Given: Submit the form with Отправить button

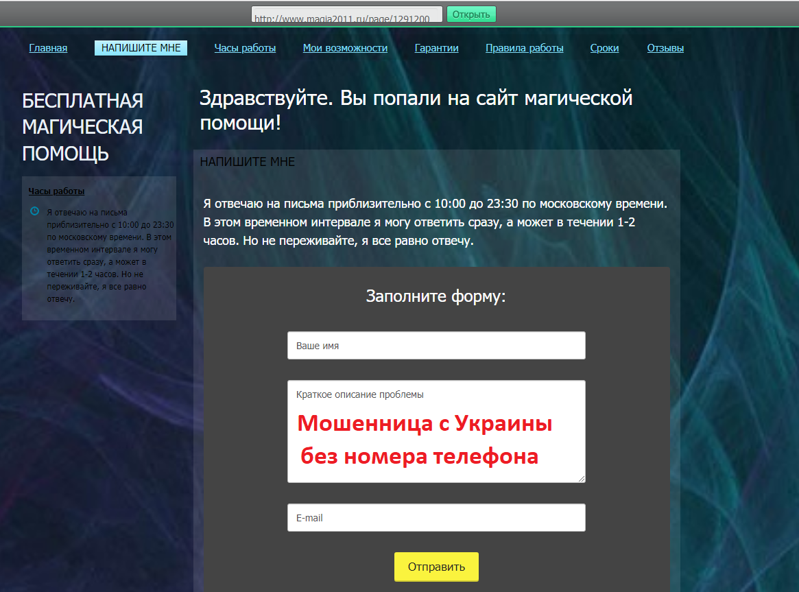Looking at the screenshot, I should click(436, 567).
